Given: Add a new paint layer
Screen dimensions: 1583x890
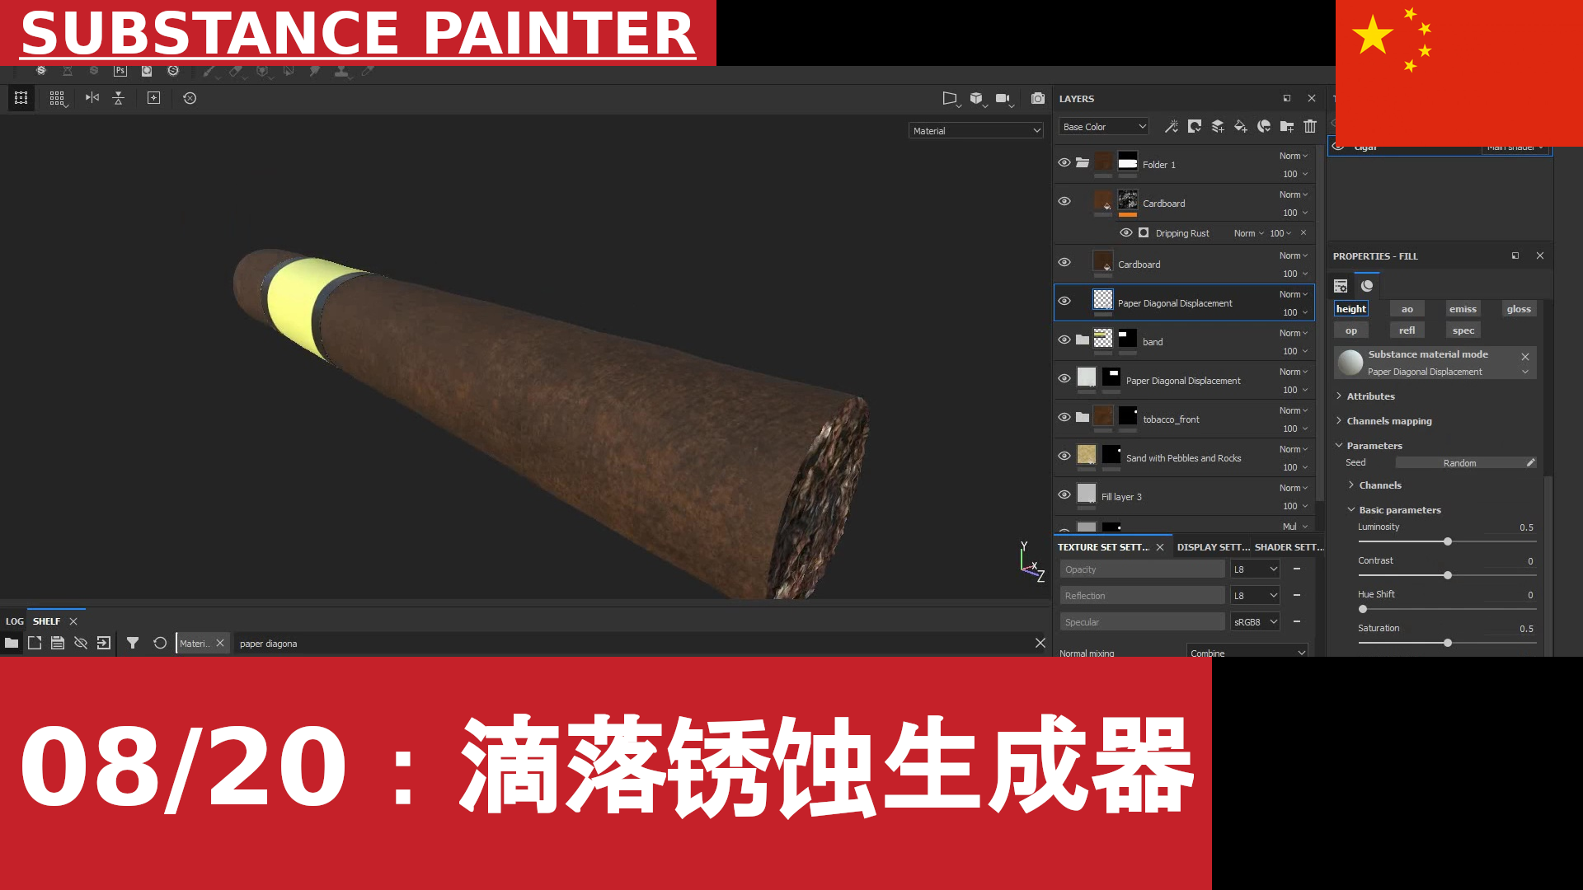Looking at the screenshot, I should coord(1217,126).
